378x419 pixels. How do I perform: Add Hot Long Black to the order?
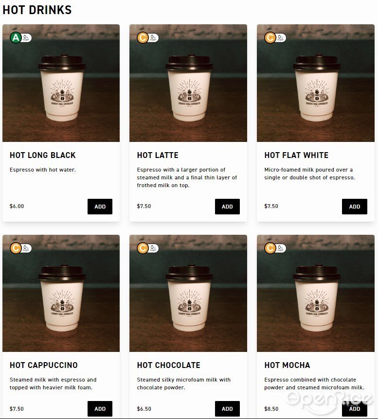(x=100, y=207)
